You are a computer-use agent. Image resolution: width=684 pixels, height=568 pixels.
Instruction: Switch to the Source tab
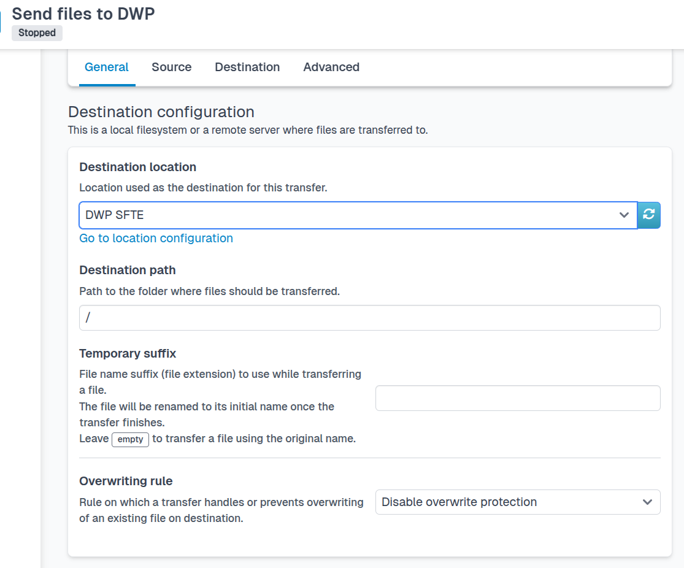(x=171, y=67)
